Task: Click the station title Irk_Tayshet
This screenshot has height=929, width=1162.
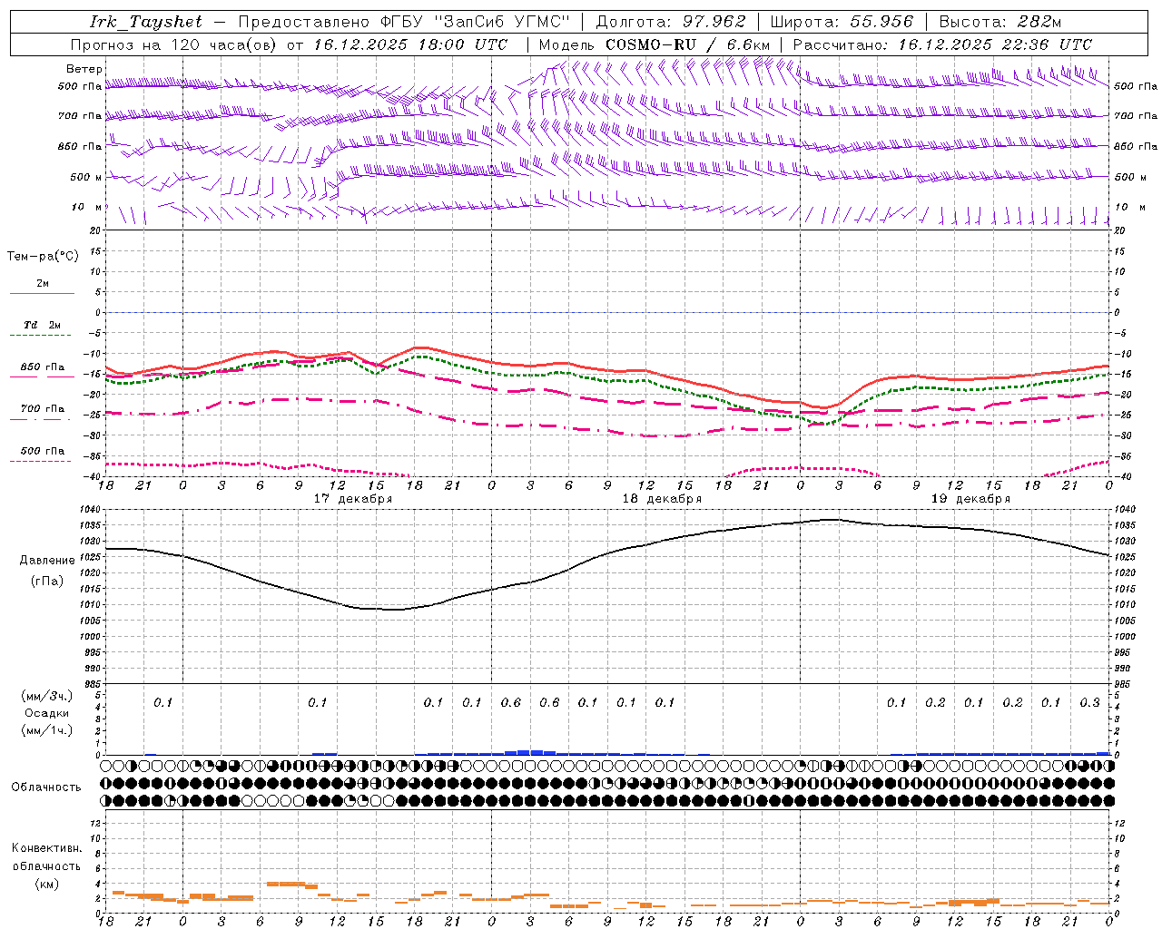Action: [x=146, y=22]
